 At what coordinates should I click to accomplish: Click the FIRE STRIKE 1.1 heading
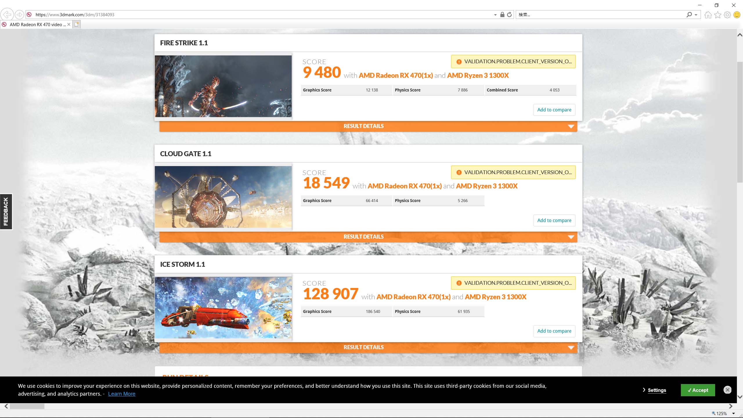pos(184,43)
